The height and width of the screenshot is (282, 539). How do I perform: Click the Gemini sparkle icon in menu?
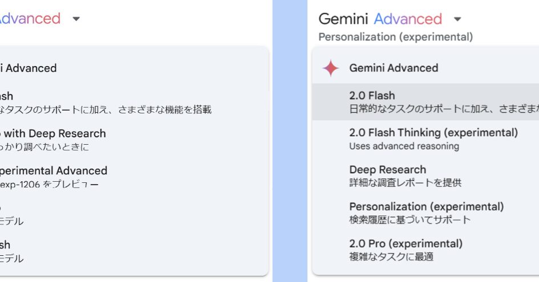click(x=330, y=68)
